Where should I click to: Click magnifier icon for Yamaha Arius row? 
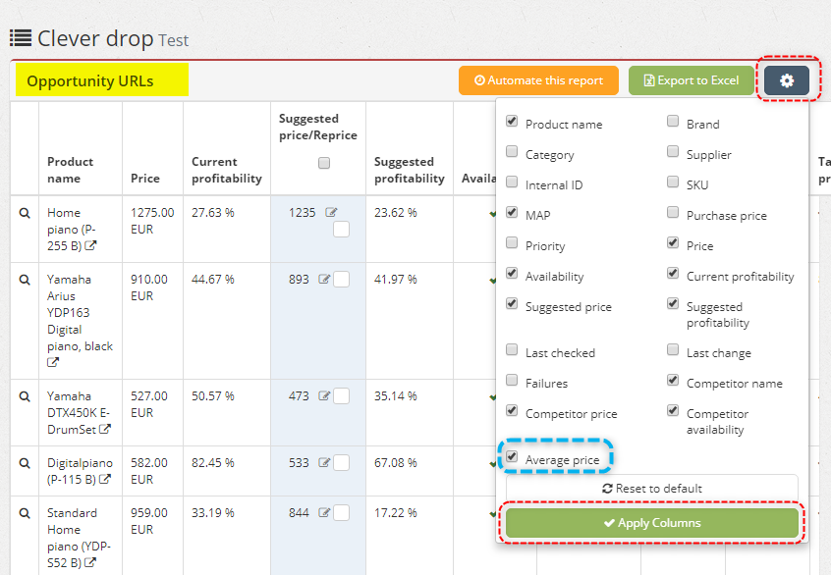(25, 280)
